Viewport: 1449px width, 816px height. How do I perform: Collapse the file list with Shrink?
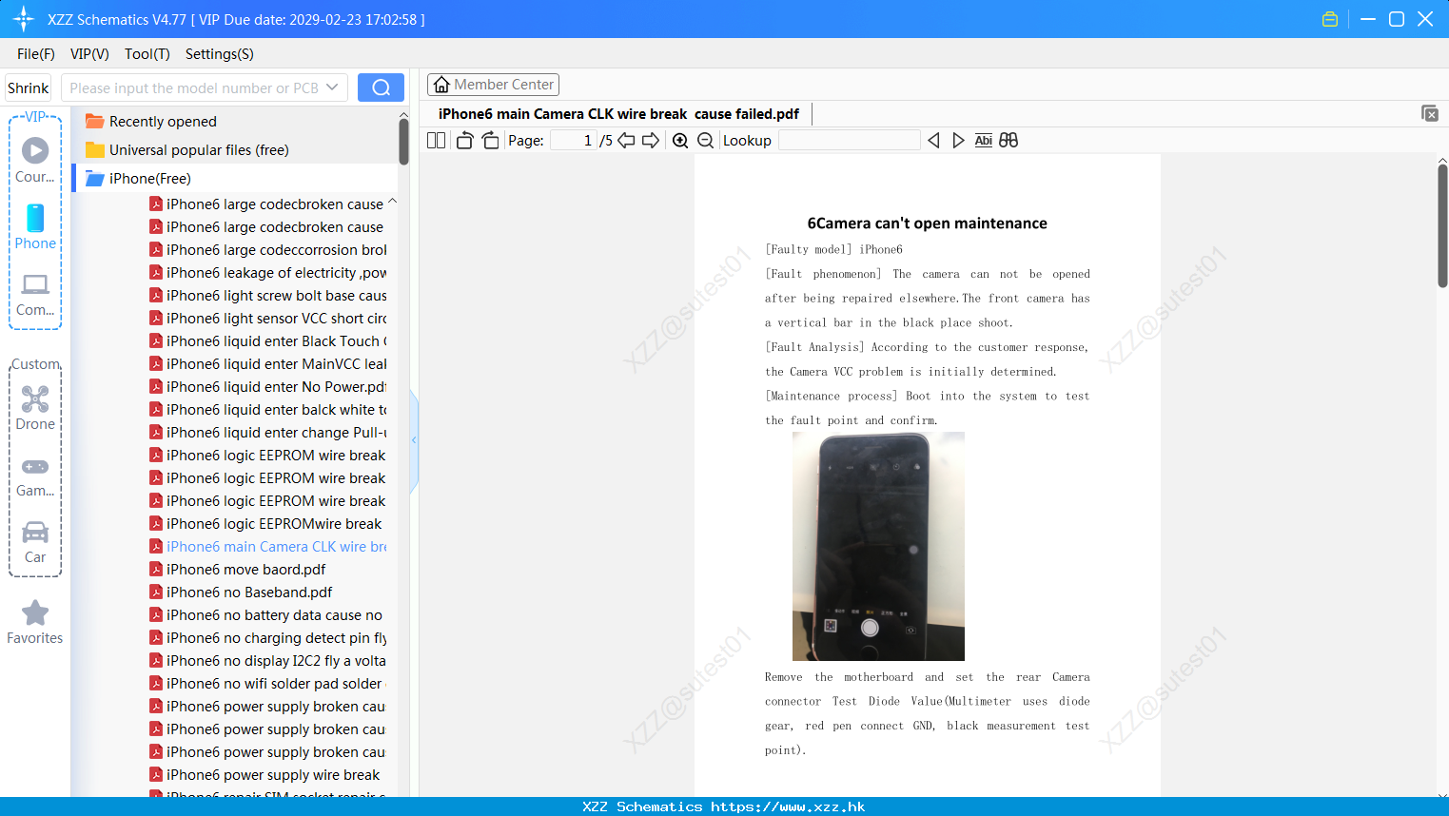click(29, 87)
